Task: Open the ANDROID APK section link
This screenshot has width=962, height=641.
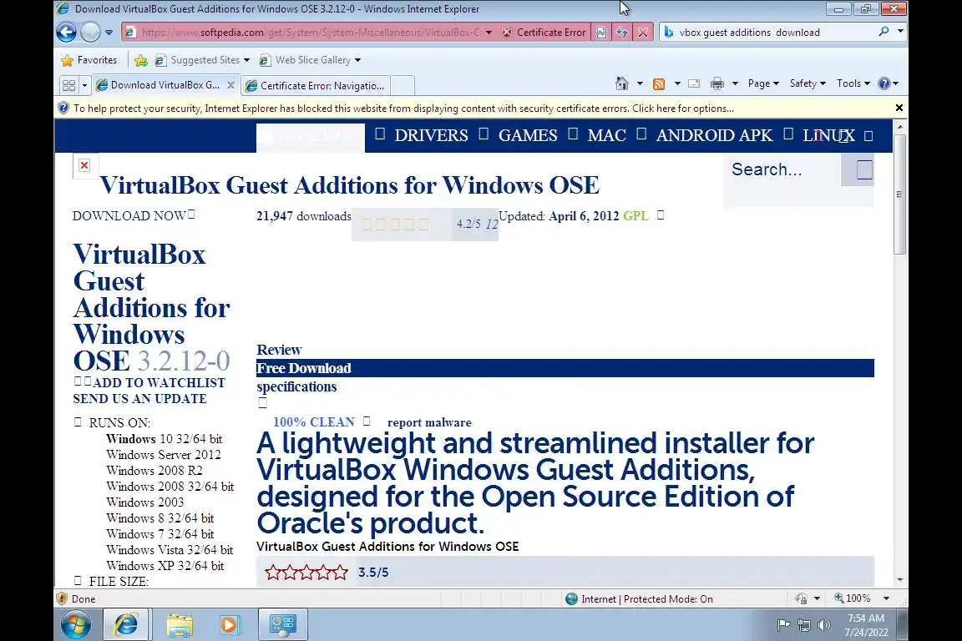Action: point(714,135)
